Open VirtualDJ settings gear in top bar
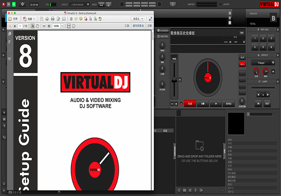Image resolution: width=281 pixels, height=196 pixels. [x=22, y=4]
